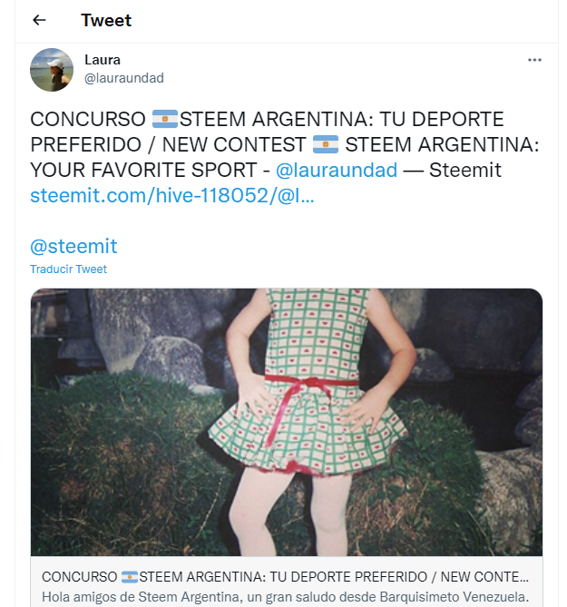This screenshot has width=567, height=607.
Task: Click the flag emoji before STEEM ARGENTINA: YOUR
Action: point(326,144)
